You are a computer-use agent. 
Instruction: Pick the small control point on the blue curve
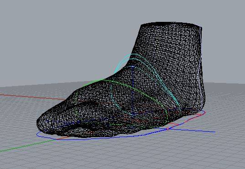point(168,129)
